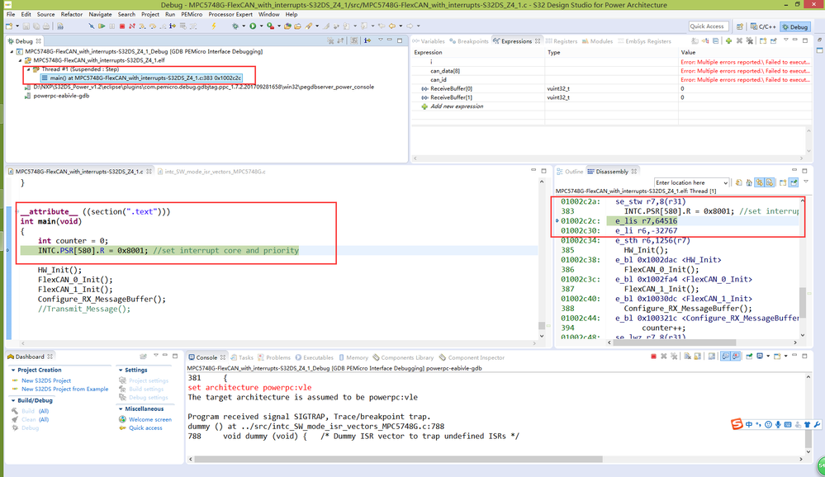825x477 pixels.
Task: Toggle Link with Active Debug Context in Disassembly
Action: (x=759, y=182)
